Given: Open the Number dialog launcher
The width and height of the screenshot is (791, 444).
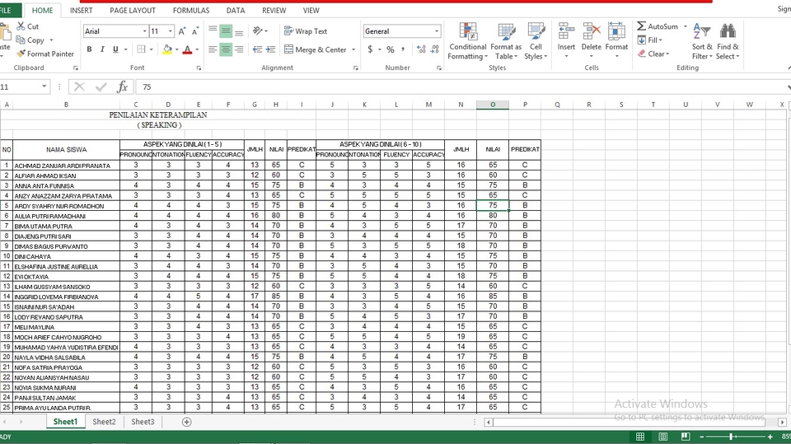Looking at the screenshot, I should [439, 68].
